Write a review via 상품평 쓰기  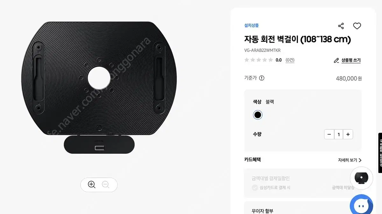(351, 60)
